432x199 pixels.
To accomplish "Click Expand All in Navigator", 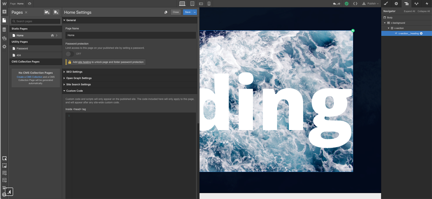I will pyautogui.click(x=409, y=11).
